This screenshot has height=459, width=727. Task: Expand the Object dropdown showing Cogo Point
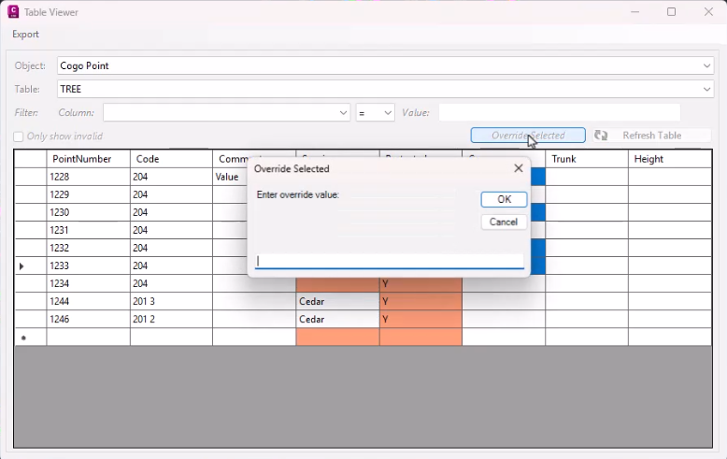[706, 65]
